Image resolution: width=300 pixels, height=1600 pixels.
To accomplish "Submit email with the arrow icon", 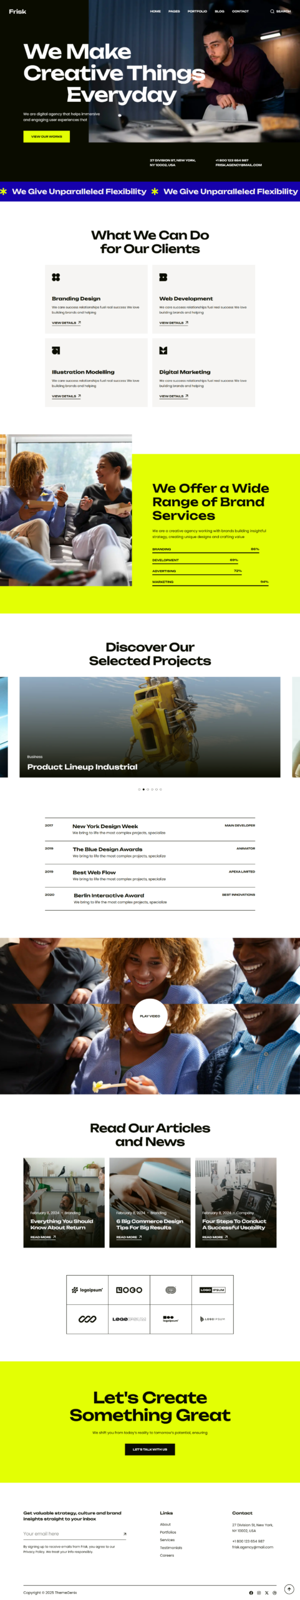I will click(x=125, y=1533).
